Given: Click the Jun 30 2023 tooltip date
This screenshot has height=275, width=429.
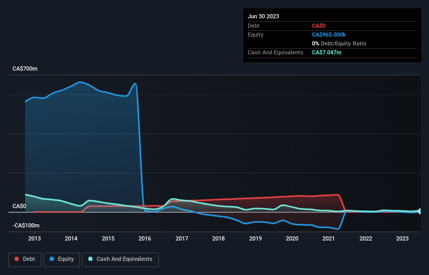Looking at the screenshot, I should coord(263,16).
